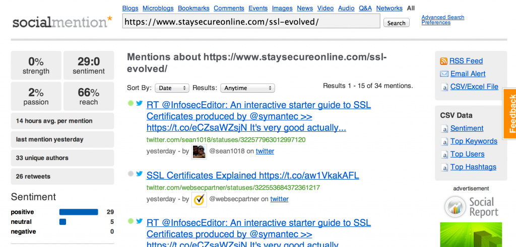Click the 'negative' sentiment row label
This screenshot has width=516, height=247.
coord(23,231)
